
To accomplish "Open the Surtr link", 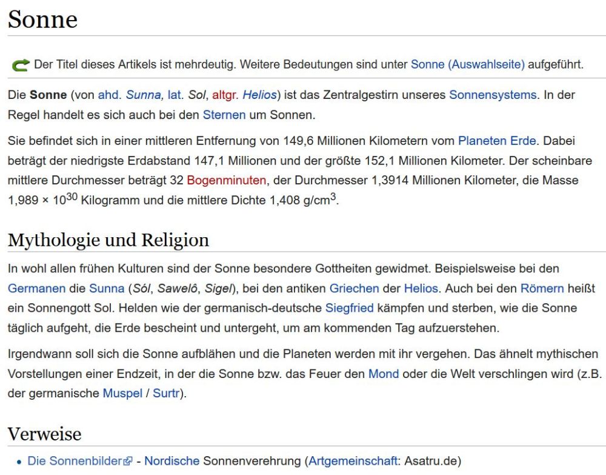I will [x=166, y=393].
